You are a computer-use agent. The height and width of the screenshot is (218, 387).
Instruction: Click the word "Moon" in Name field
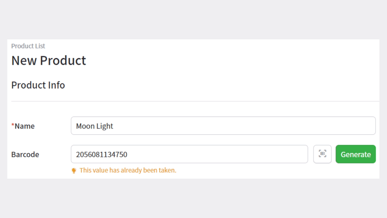tap(84, 126)
